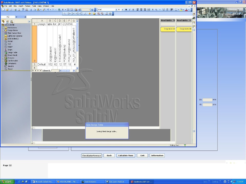This screenshot has width=246, height=184.
Task: Select the Design Table tree item
Action: pos(11,53)
